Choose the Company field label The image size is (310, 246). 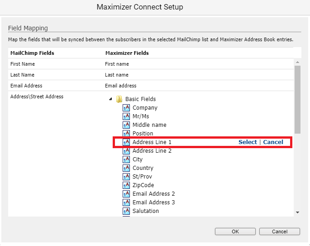click(145, 108)
